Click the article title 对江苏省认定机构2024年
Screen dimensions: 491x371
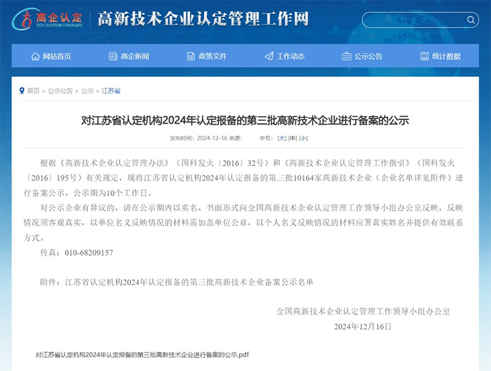(245, 120)
